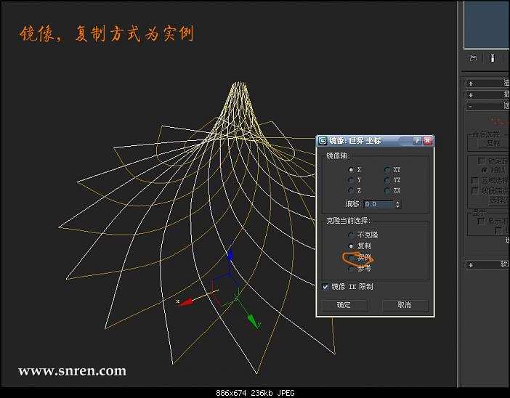Click the 3ds Max icon in dialog title
Screen dimensions: 510x398
[323, 141]
